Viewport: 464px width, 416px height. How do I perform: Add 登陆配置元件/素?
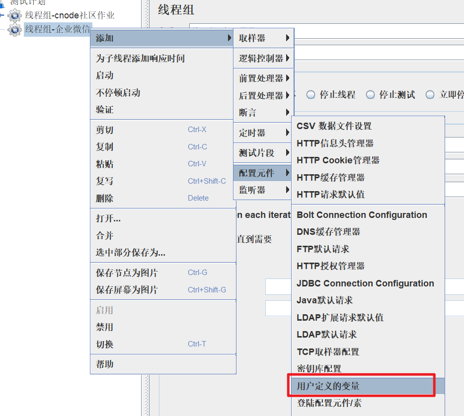pos(368,403)
